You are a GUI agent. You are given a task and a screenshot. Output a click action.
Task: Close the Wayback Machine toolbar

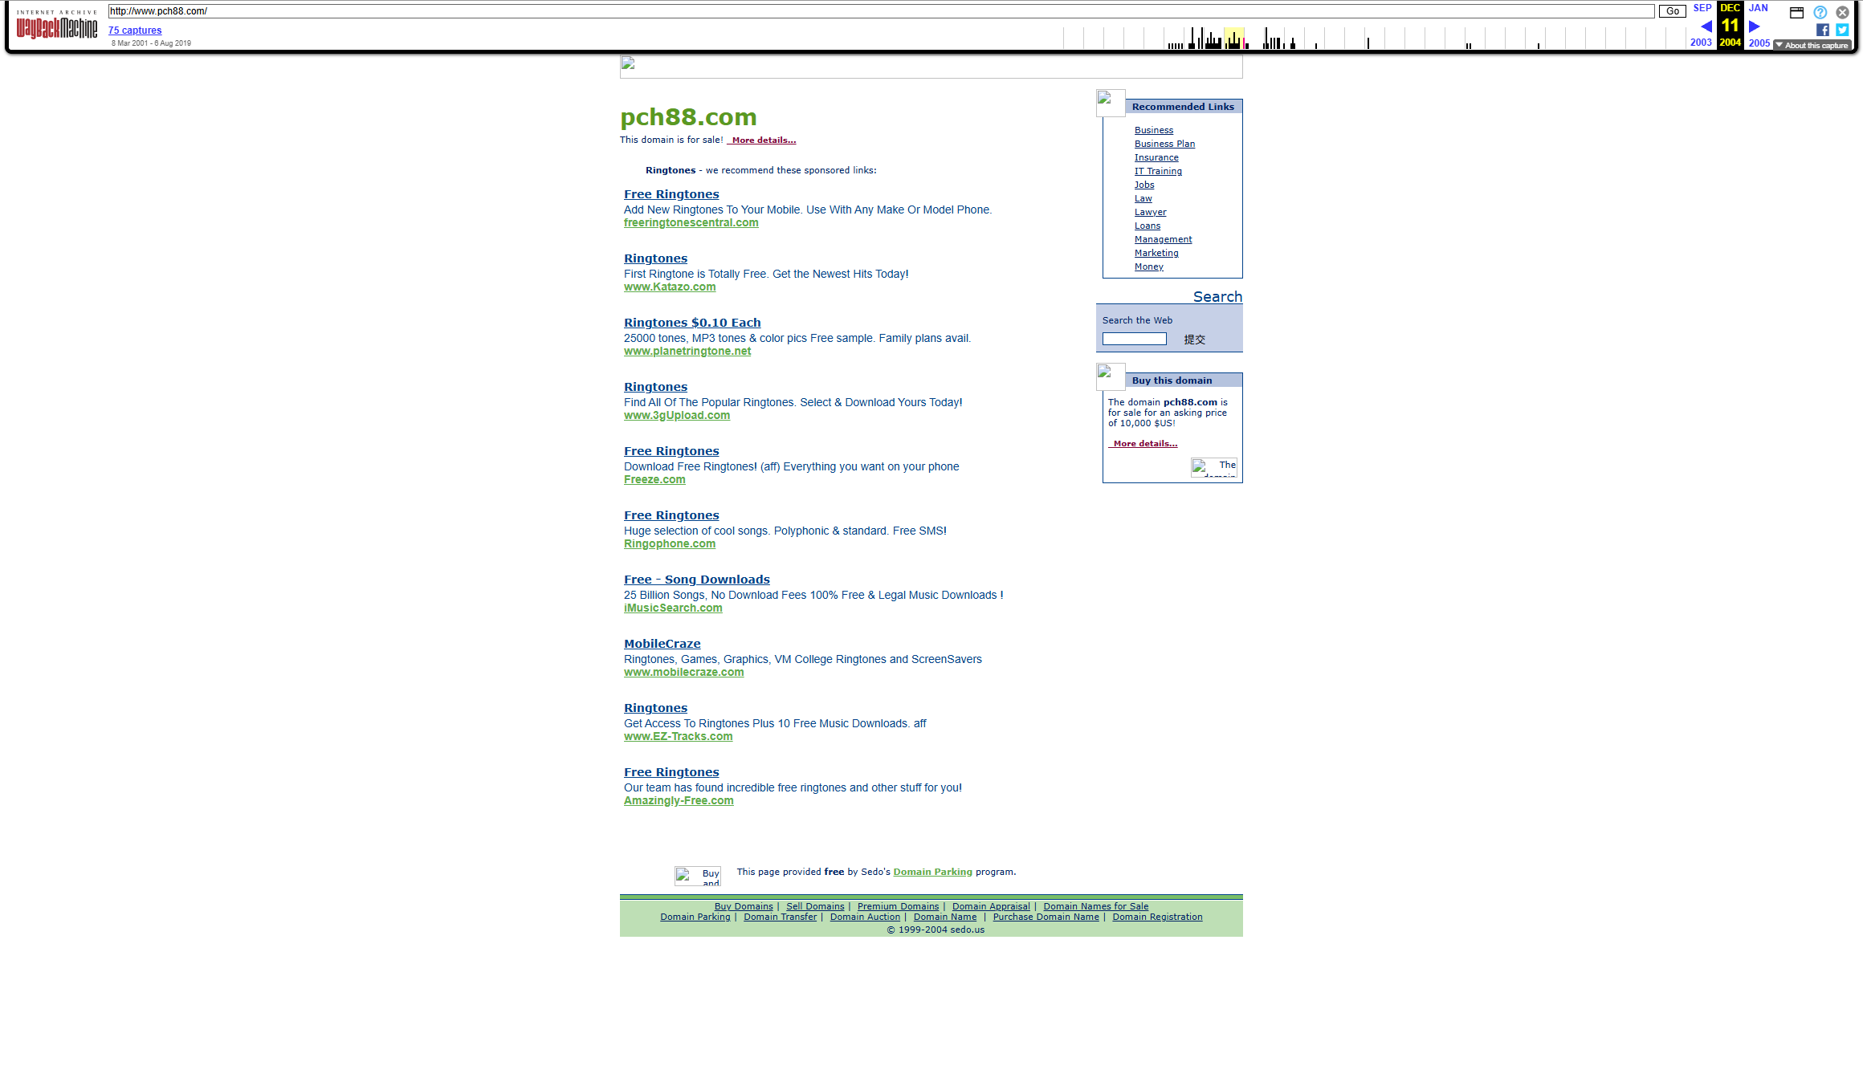[x=1842, y=12]
